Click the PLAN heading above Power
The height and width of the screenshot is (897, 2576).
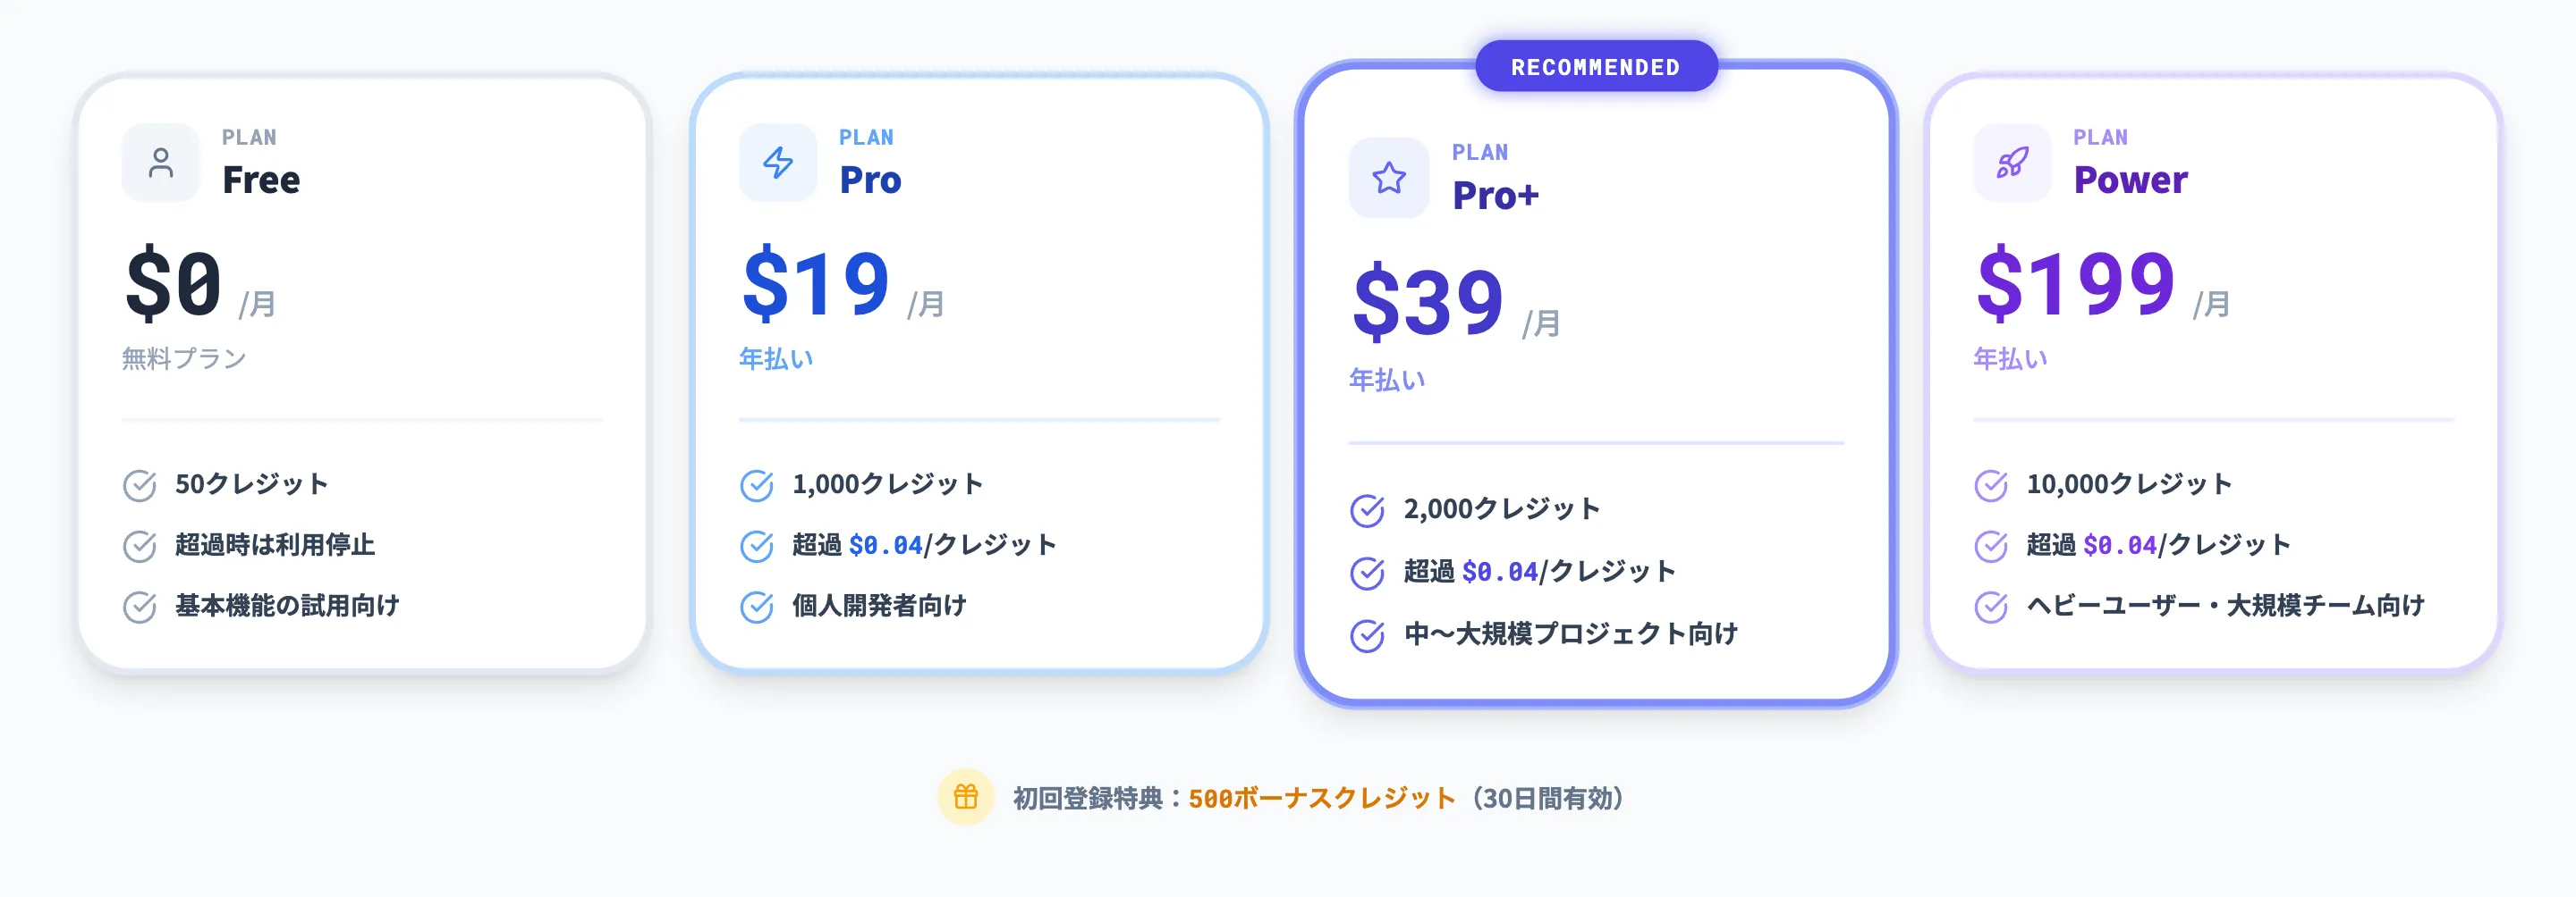point(2099,137)
